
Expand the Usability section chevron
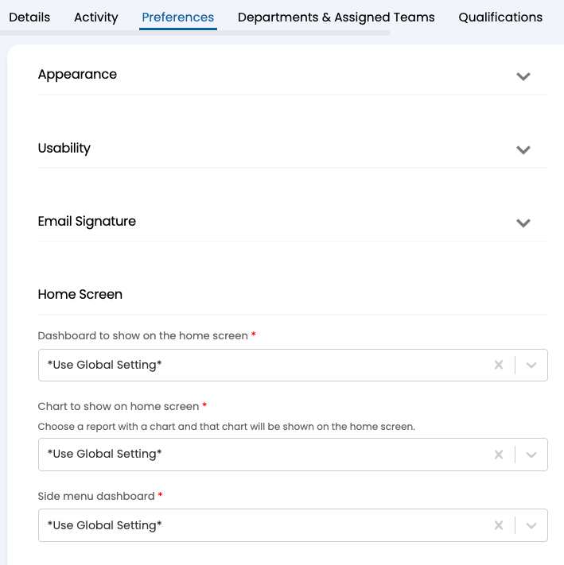[523, 149]
